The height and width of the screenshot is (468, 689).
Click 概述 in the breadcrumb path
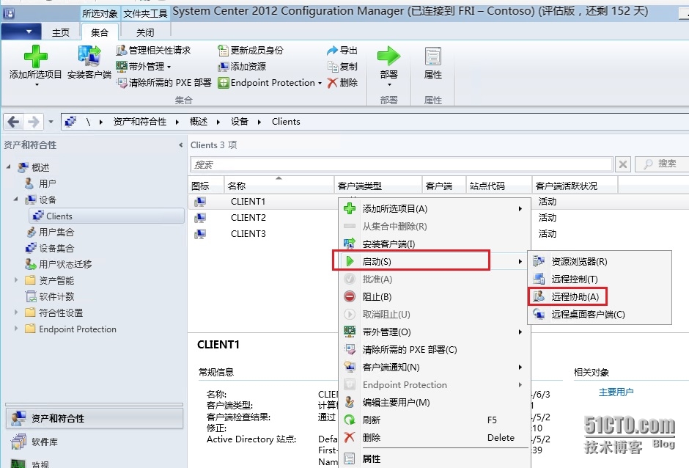click(x=199, y=121)
